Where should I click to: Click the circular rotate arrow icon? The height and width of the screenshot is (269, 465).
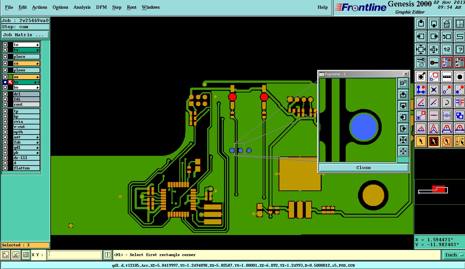point(447,102)
